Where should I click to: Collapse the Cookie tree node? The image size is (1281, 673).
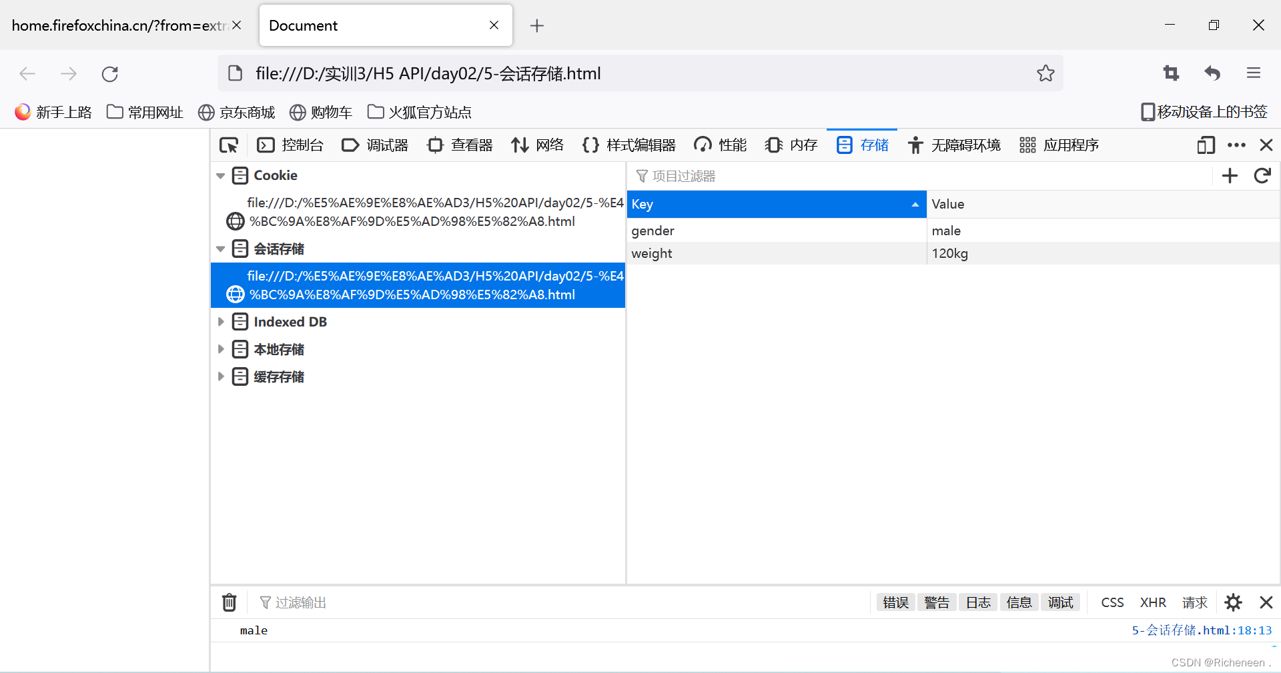(x=220, y=176)
